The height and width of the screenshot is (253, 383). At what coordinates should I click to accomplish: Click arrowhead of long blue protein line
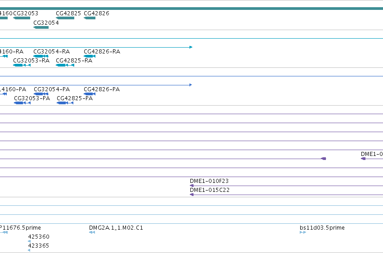coord(191,85)
